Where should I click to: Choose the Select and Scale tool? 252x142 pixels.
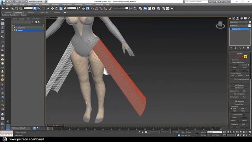pos(61,8)
